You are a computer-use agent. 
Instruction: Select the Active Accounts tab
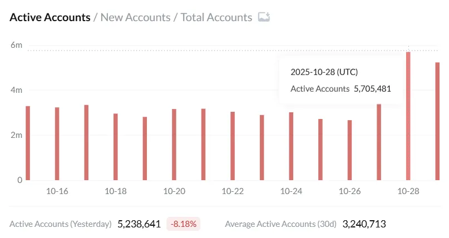click(x=50, y=17)
